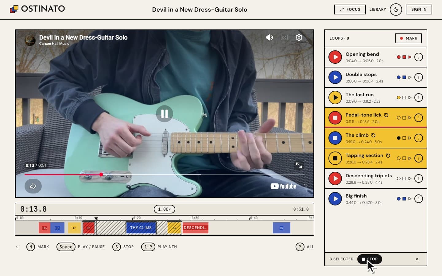442x276 pixels.
Task: Play the Opening bend loop
Action: click(335, 57)
